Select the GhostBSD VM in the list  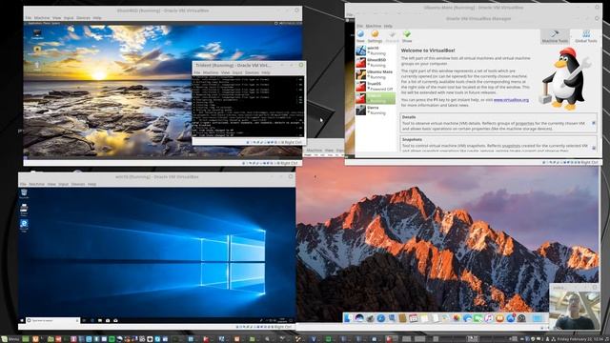pos(376,62)
